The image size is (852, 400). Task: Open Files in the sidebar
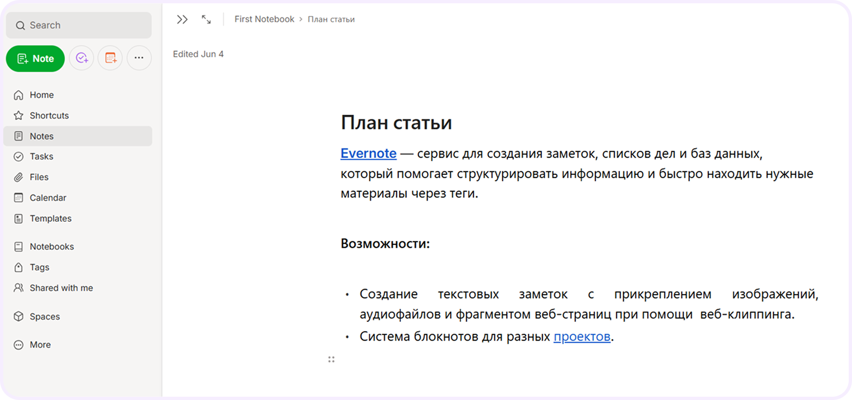(x=78, y=178)
